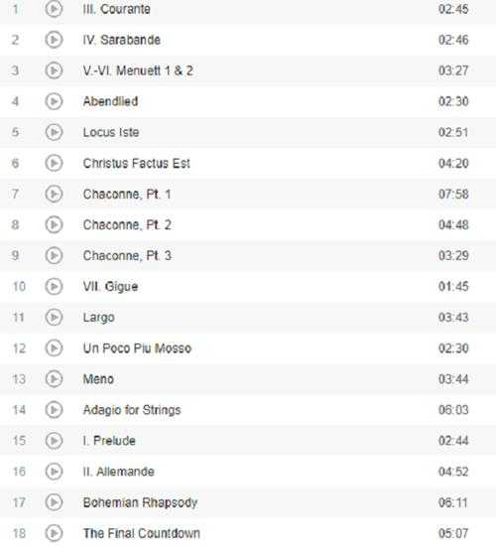Start Bohemian Rhapsody playback

54,502
